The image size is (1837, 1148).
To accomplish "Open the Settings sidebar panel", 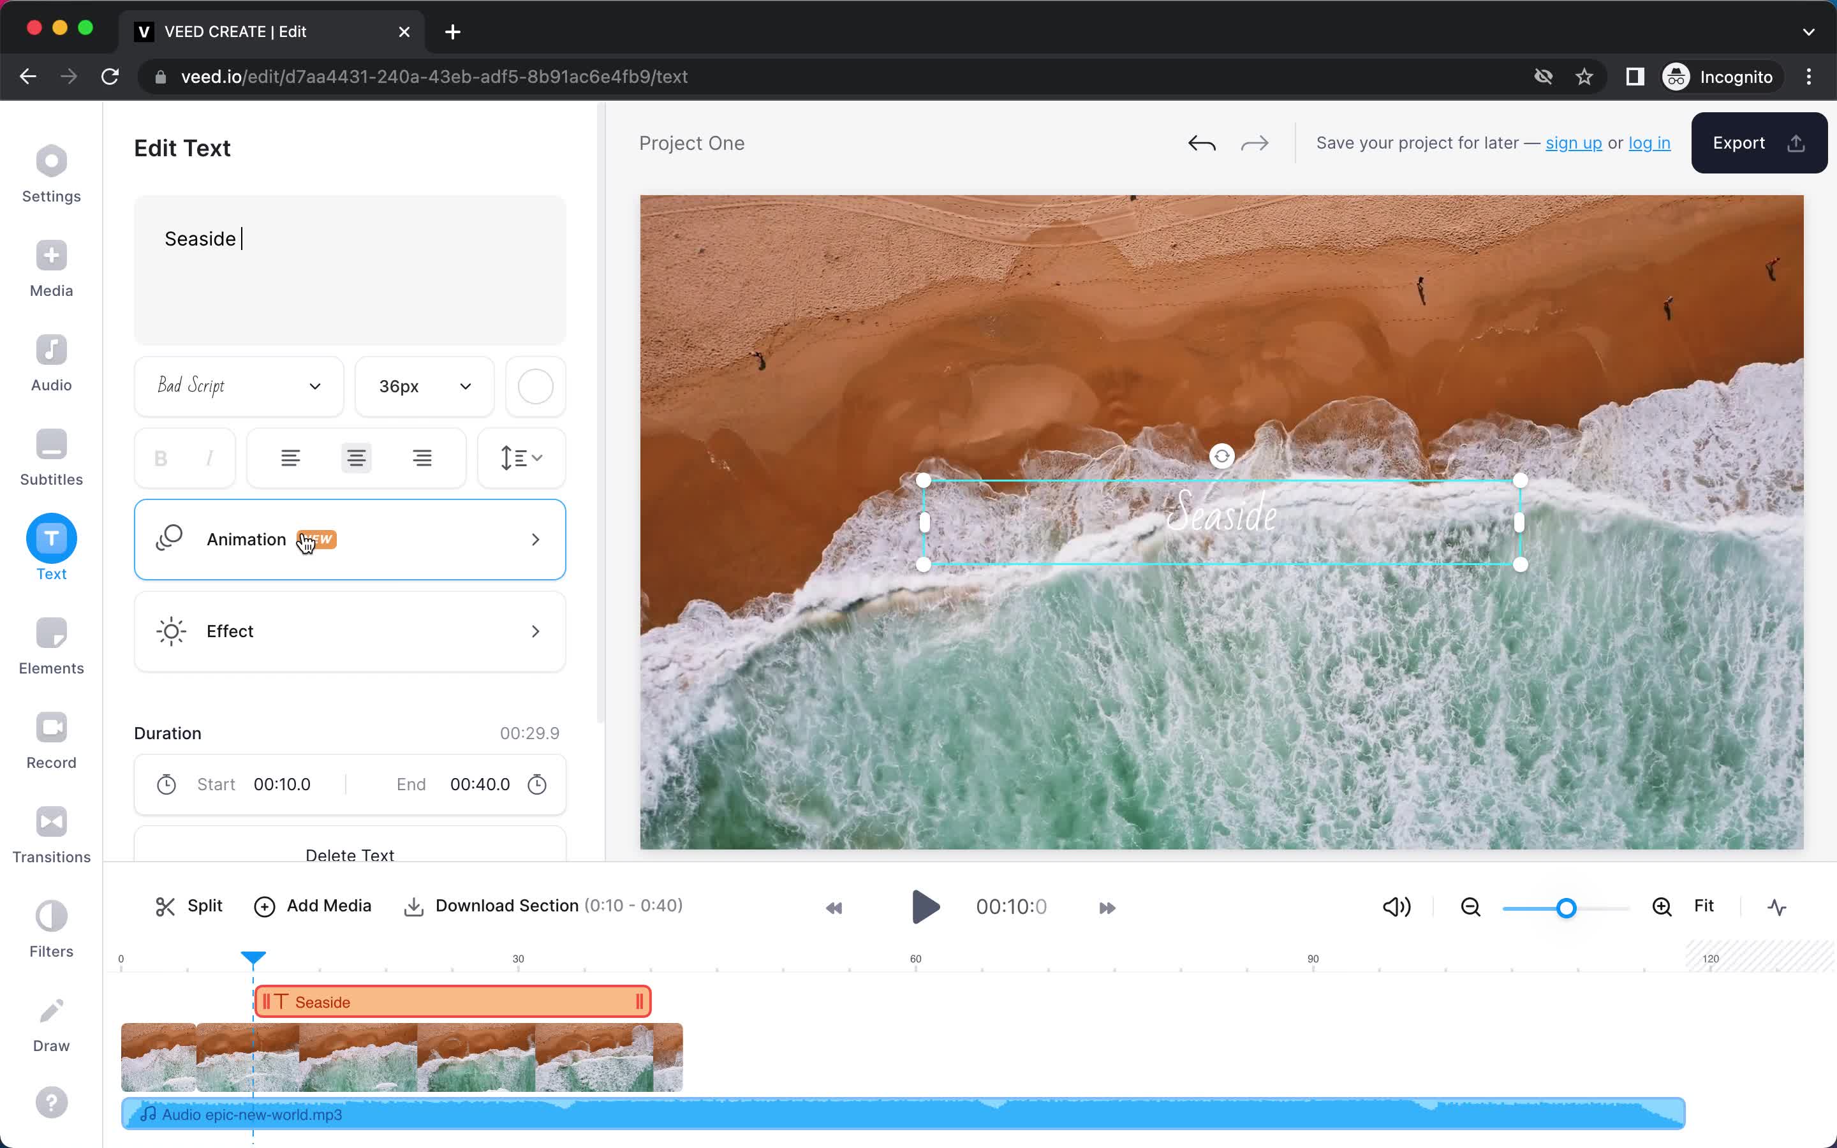I will click(x=51, y=174).
